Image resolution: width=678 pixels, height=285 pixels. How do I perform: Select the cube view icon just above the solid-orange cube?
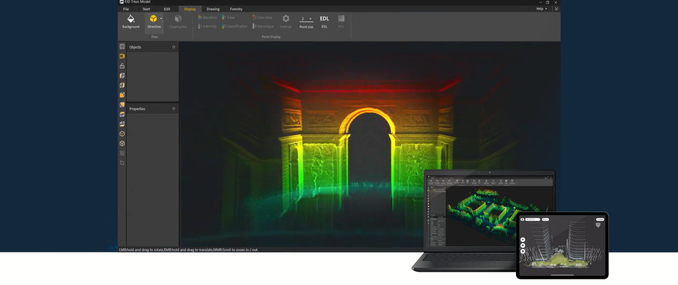122,85
